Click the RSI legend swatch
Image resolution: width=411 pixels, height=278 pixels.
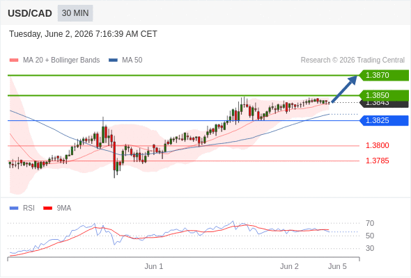[14, 208]
